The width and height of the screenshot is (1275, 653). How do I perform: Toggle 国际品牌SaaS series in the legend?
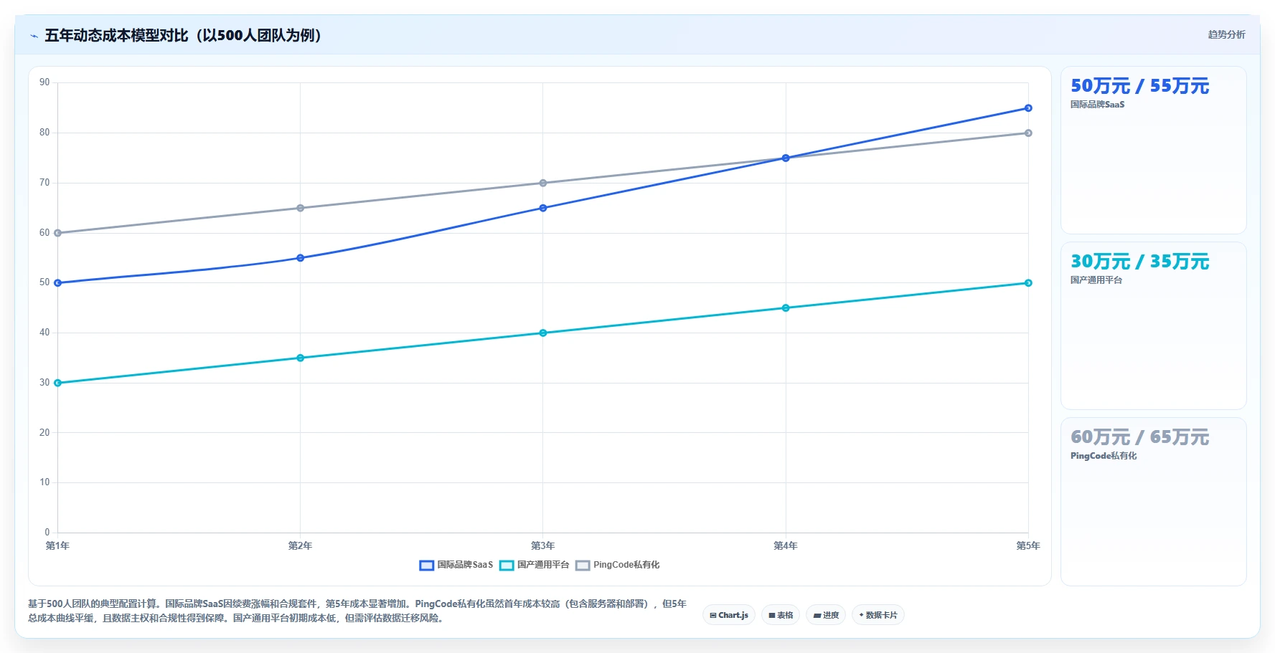[456, 565]
